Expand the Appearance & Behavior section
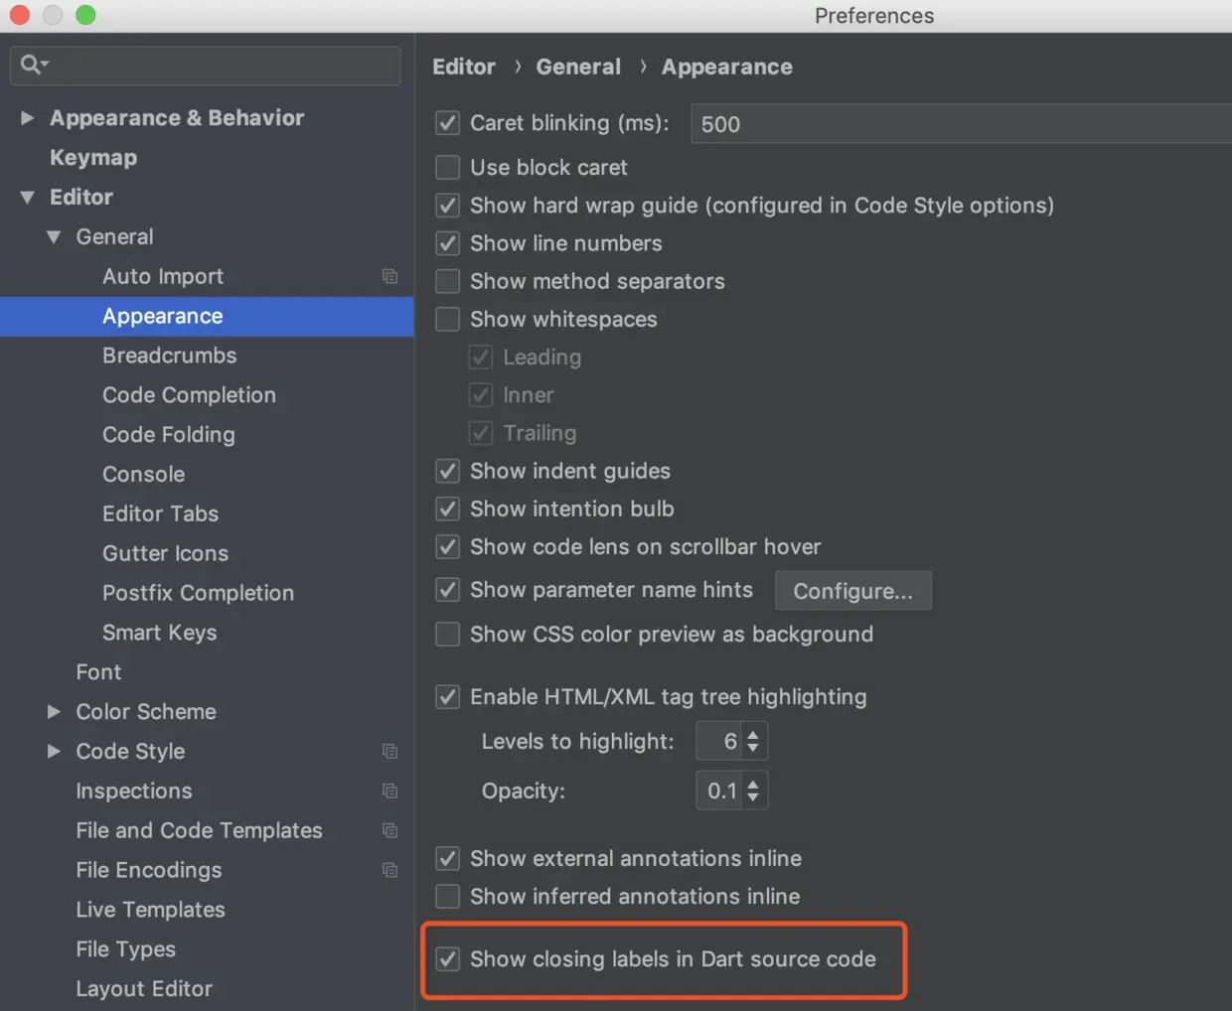 [28, 117]
